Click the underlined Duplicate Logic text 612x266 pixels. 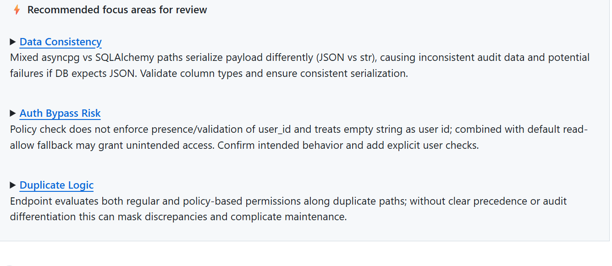point(56,185)
